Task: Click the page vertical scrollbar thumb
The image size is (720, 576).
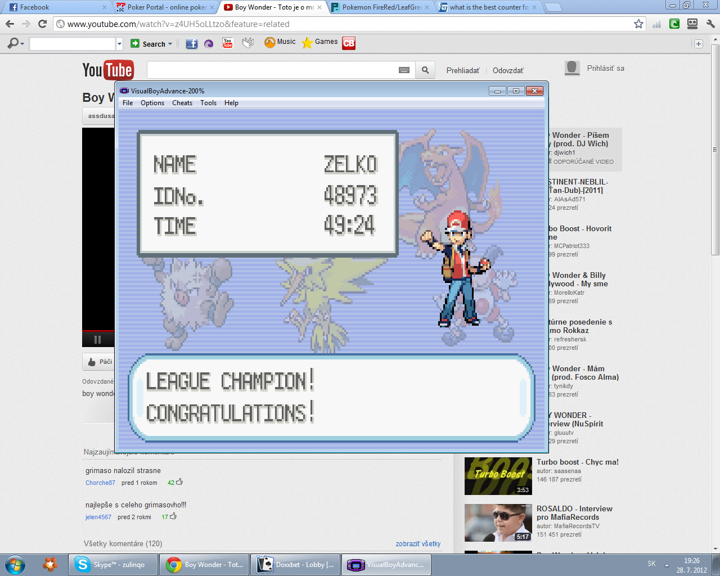Action: (715, 148)
